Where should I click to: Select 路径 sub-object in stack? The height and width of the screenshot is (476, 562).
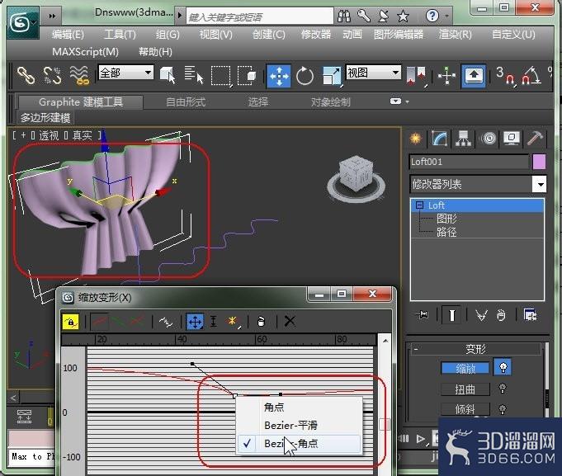tap(446, 232)
